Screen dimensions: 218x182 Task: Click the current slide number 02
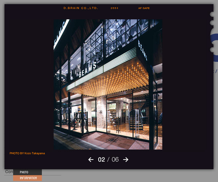point(101,160)
